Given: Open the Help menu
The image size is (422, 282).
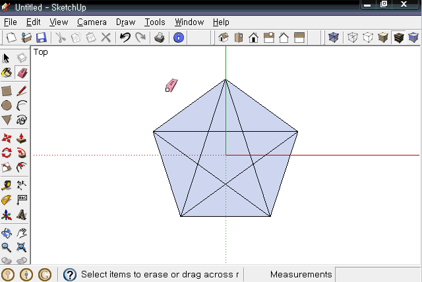Looking at the screenshot, I should [x=221, y=22].
